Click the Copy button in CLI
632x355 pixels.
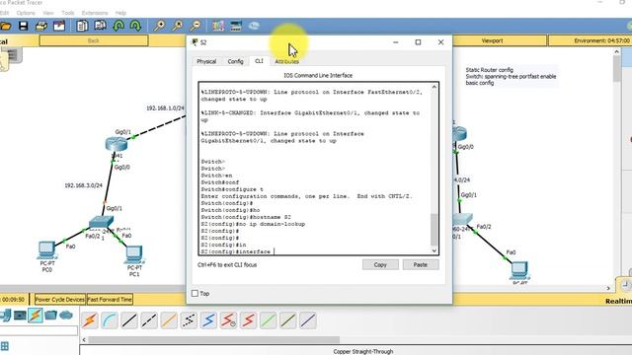[x=380, y=265]
